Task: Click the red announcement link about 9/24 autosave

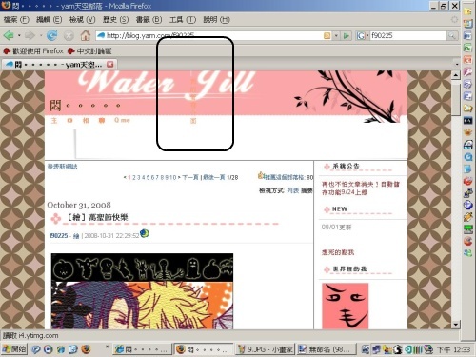Action: 361,188
